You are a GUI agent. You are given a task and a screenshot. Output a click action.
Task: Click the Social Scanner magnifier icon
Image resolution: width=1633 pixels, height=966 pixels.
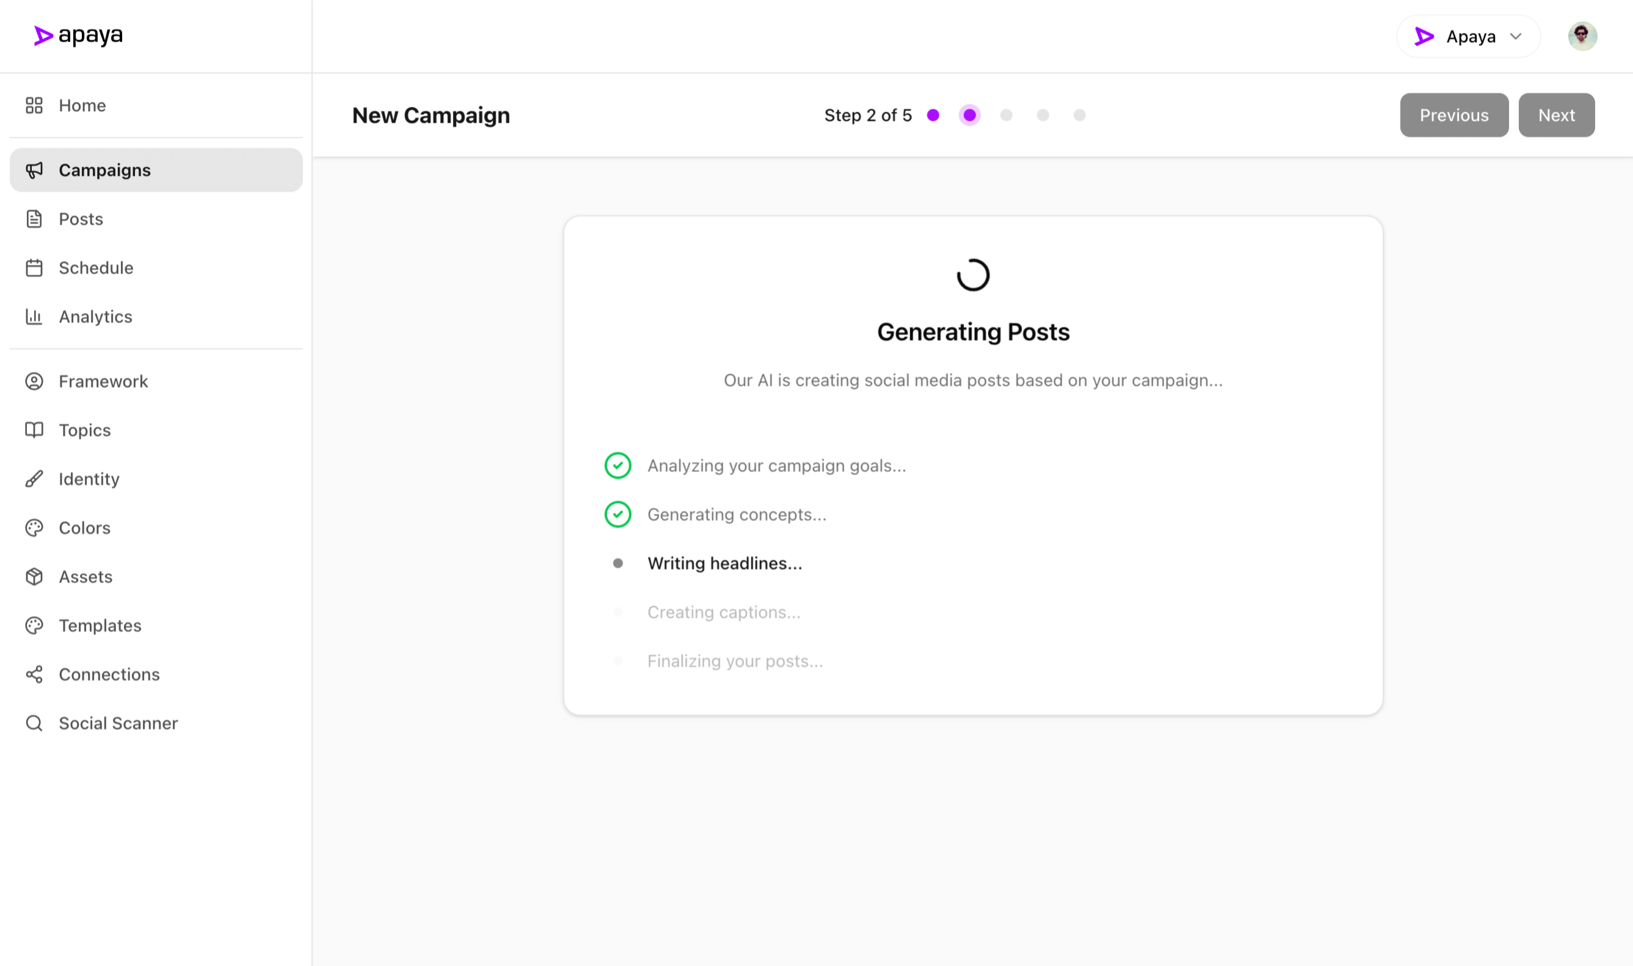pos(34,723)
